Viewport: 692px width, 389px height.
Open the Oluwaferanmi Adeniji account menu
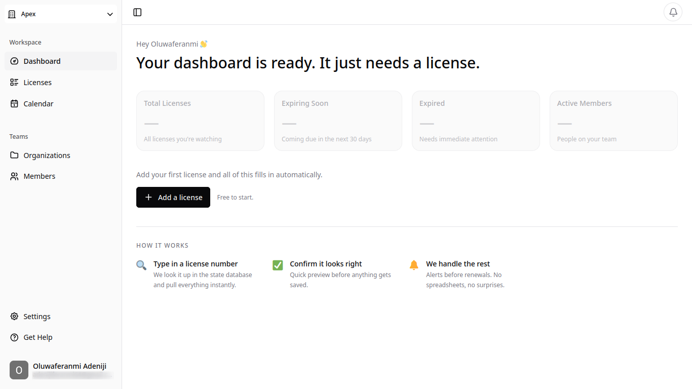click(x=69, y=366)
